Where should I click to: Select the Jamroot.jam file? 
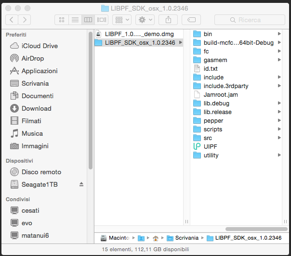coord(221,94)
